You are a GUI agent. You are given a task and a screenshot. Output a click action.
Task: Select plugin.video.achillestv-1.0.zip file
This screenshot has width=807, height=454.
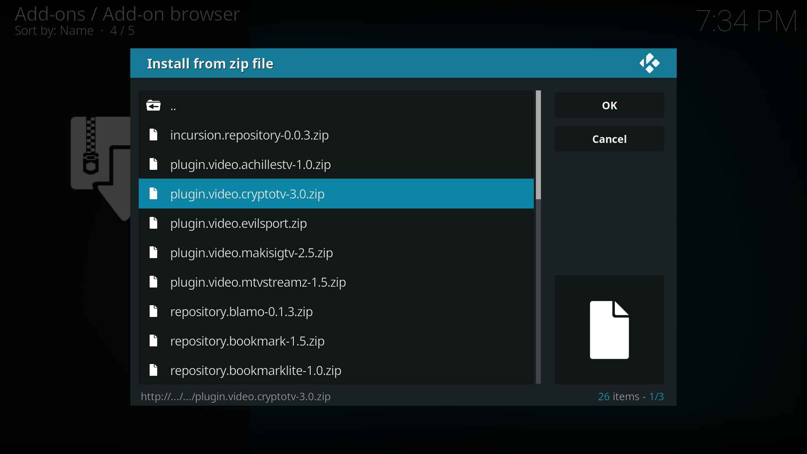click(251, 164)
